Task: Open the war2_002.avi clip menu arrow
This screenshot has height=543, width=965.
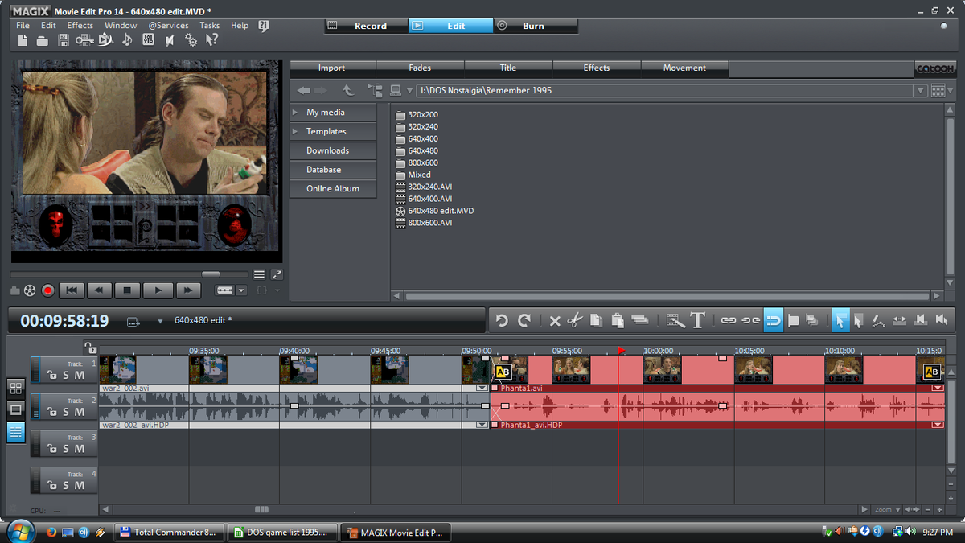Action: (x=482, y=388)
